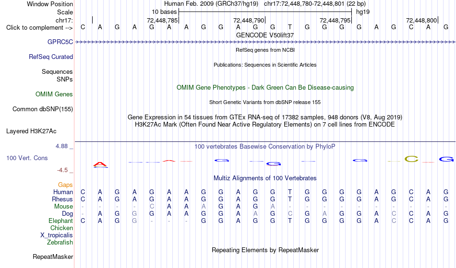Click the Chicken species label
This screenshot has width=456, height=268.
[61, 228]
